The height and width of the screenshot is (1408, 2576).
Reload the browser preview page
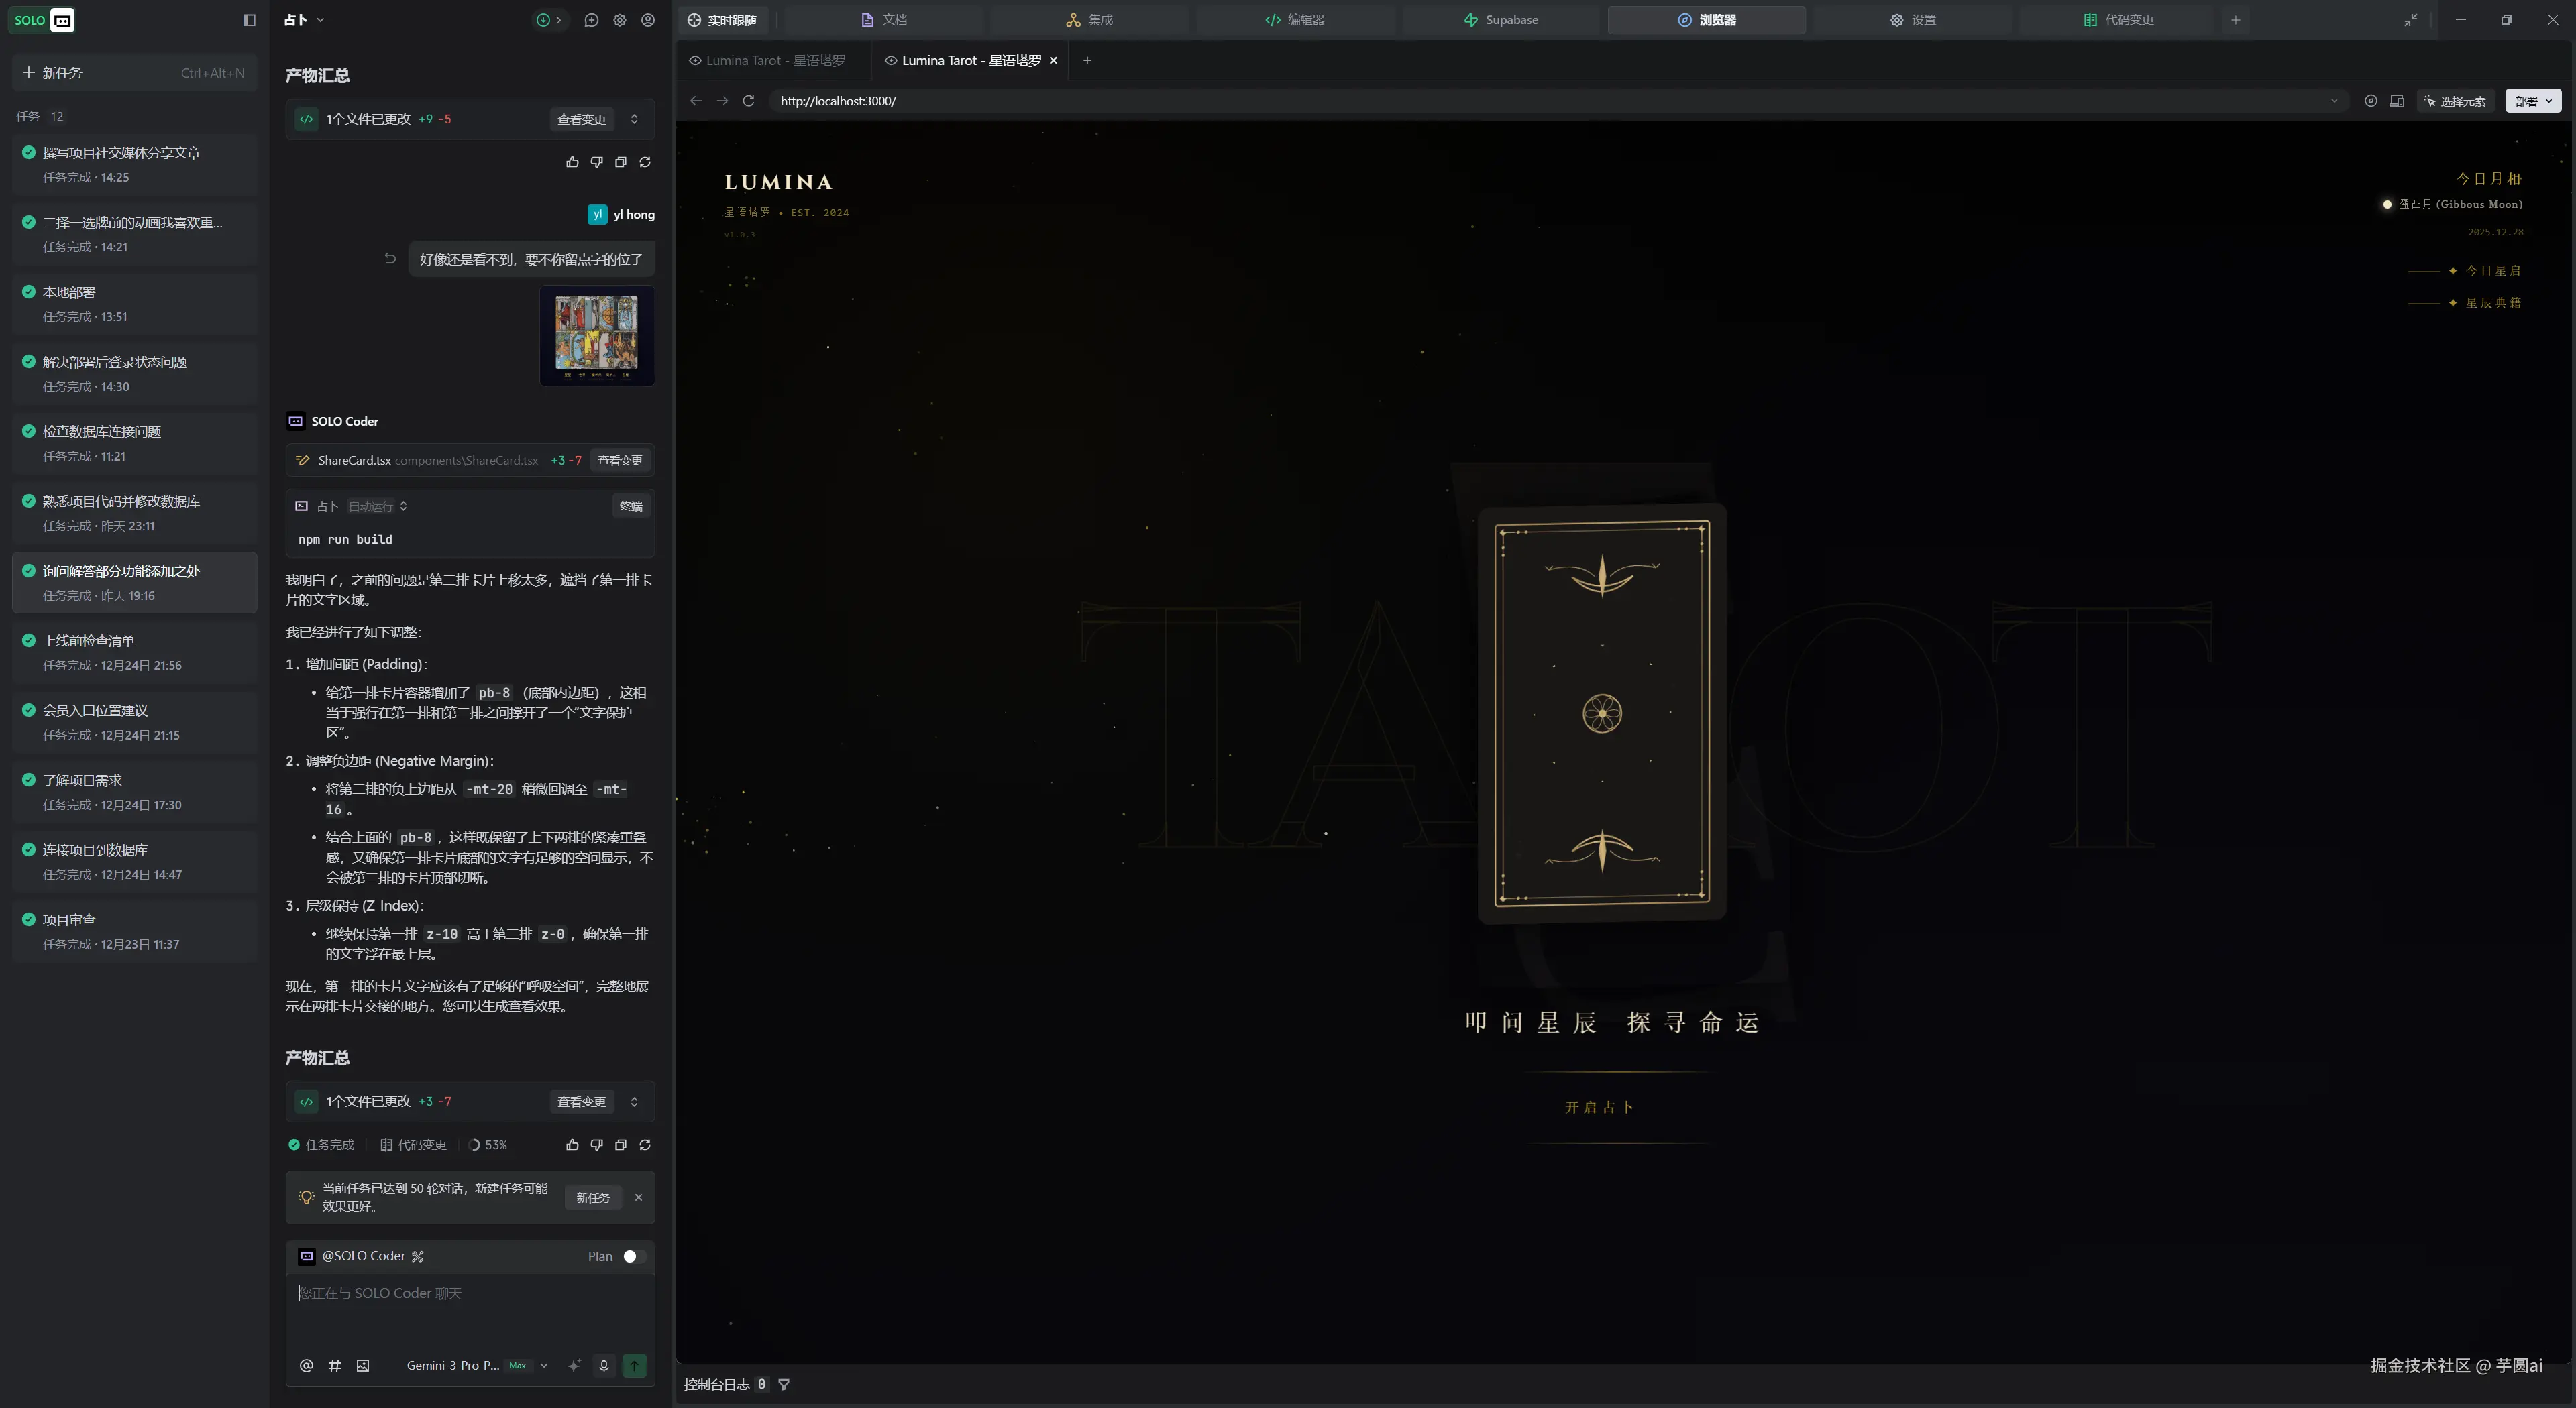pyautogui.click(x=748, y=101)
